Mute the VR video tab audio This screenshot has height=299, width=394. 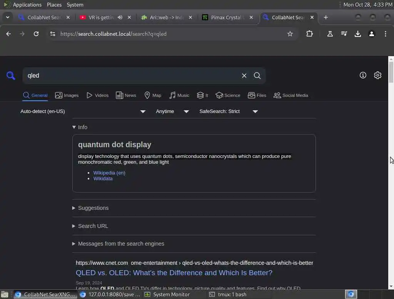click(120, 17)
